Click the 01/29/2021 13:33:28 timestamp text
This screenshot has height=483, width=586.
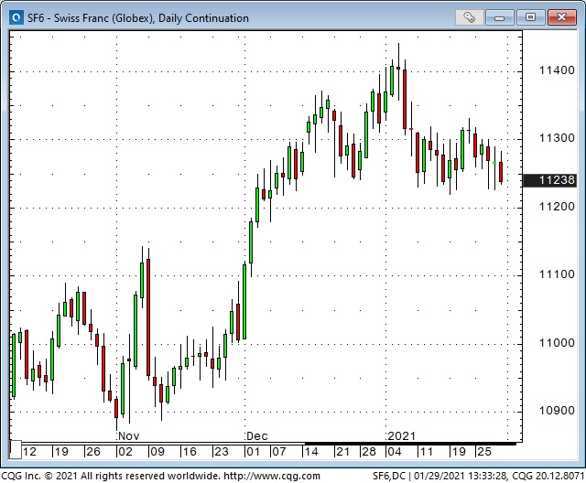[x=460, y=476]
